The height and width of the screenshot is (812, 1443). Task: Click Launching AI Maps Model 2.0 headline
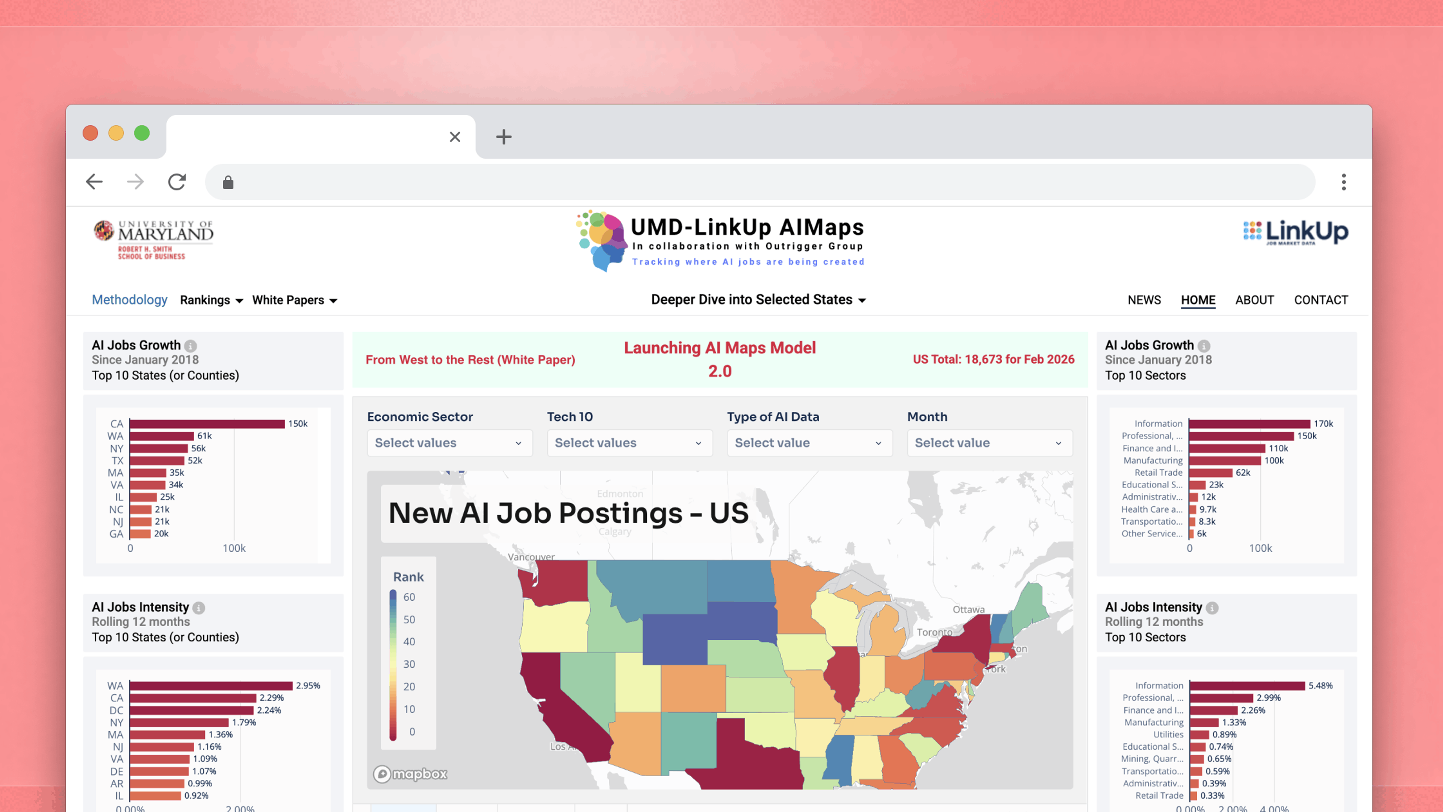click(x=720, y=359)
